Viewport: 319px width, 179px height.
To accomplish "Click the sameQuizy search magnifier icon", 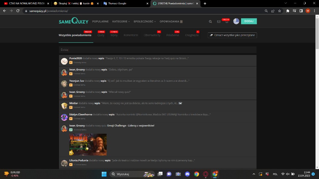I will point(210,22).
